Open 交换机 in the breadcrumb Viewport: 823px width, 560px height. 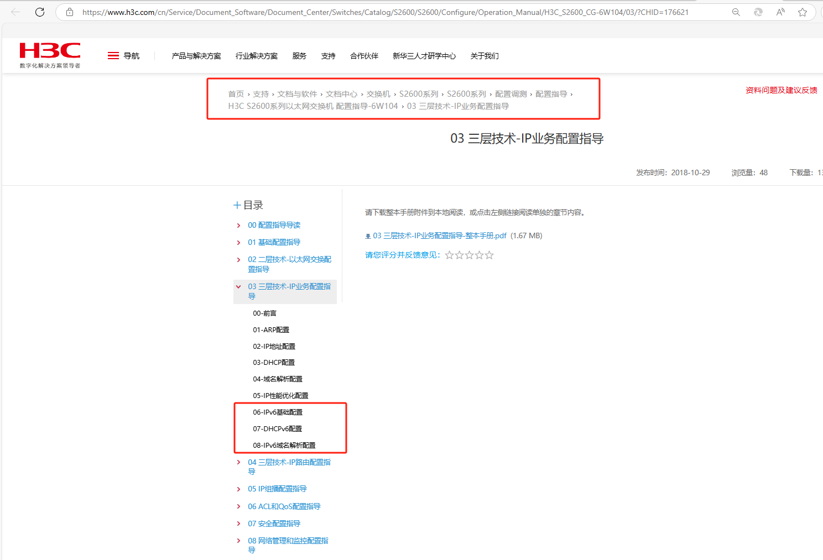click(x=378, y=94)
